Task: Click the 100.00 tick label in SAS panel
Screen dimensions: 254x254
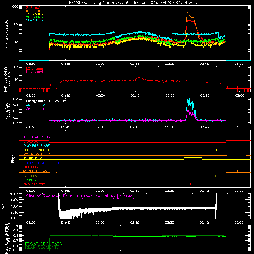Action: click(13, 194)
